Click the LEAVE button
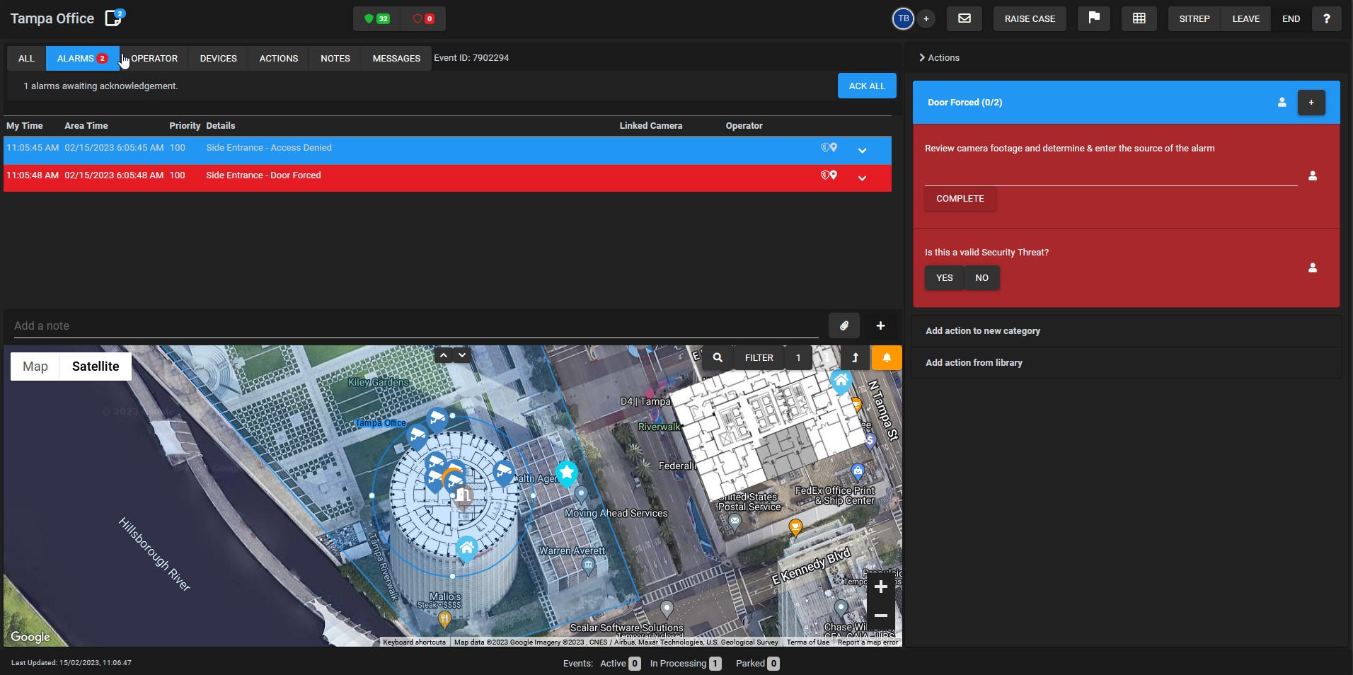This screenshot has width=1353, height=675. tap(1245, 18)
